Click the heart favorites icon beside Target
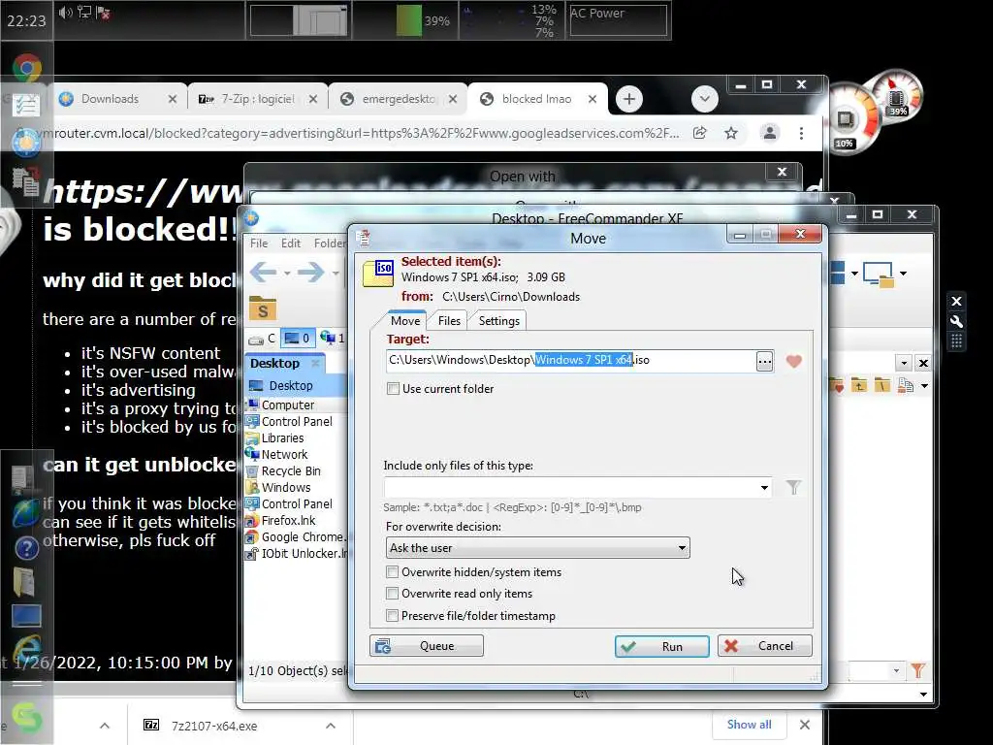The image size is (993, 745). point(794,361)
